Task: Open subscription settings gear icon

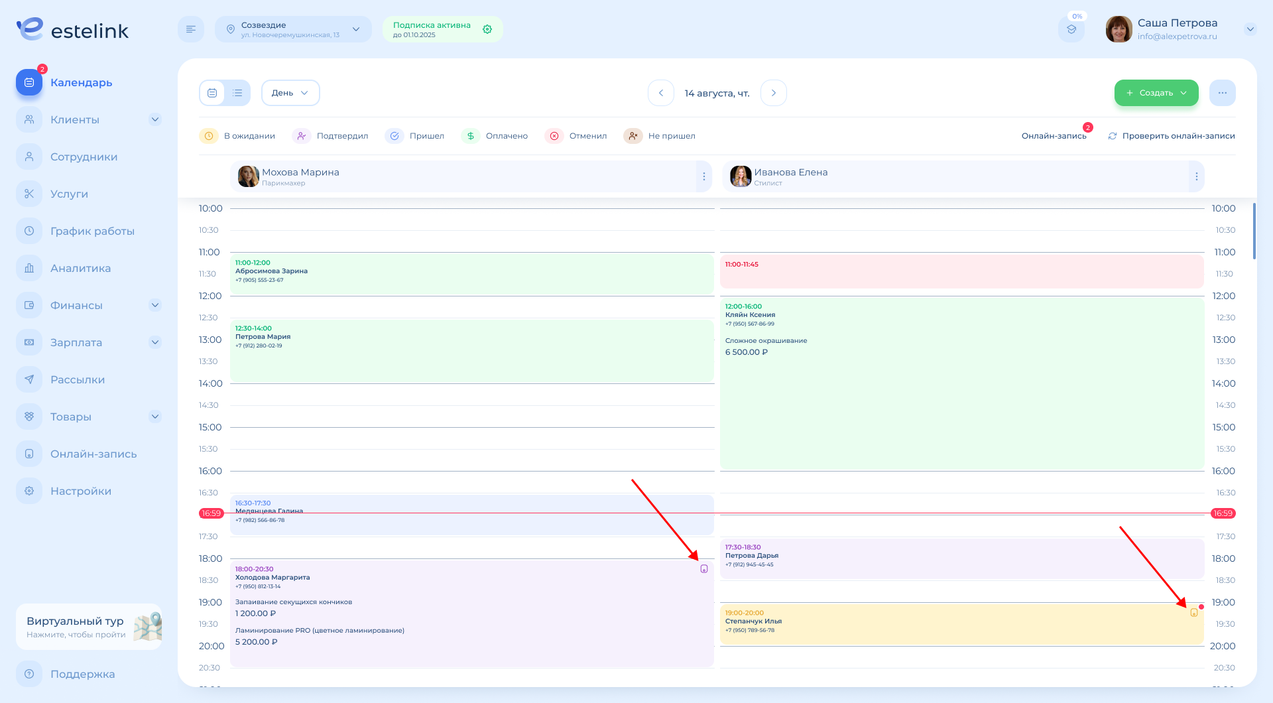Action: click(x=487, y=29)
